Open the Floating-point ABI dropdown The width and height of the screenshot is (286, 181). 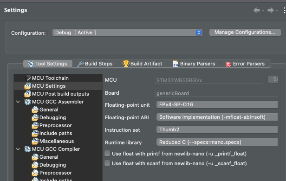point(217,117)
